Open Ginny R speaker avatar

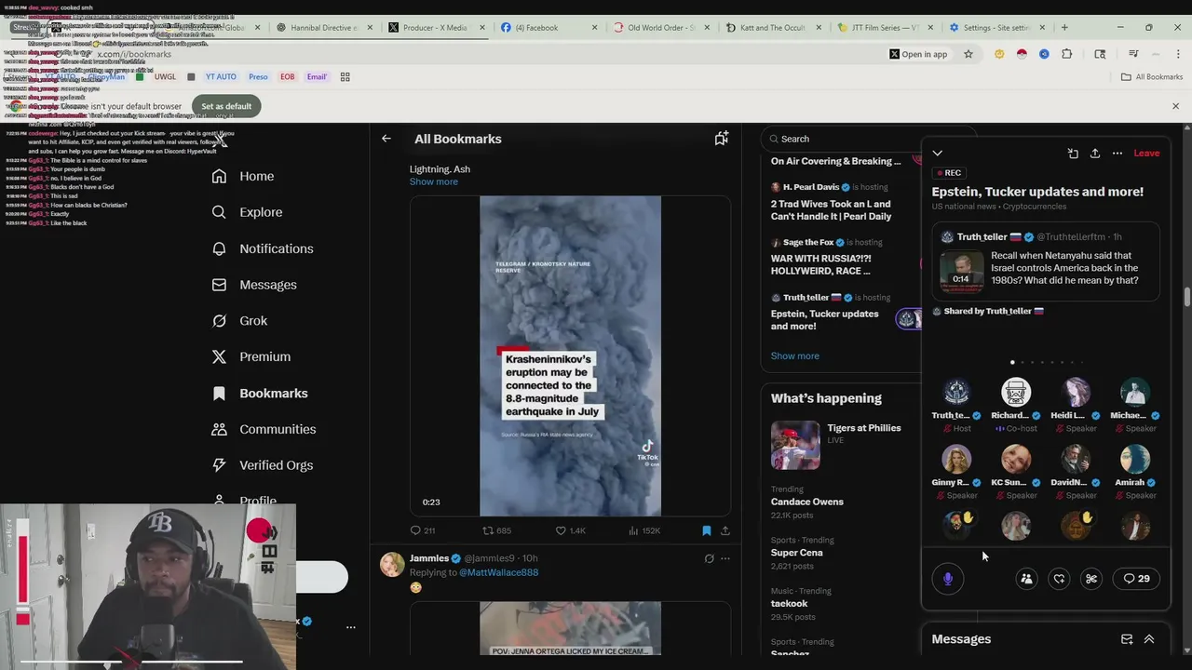[956, 459]
